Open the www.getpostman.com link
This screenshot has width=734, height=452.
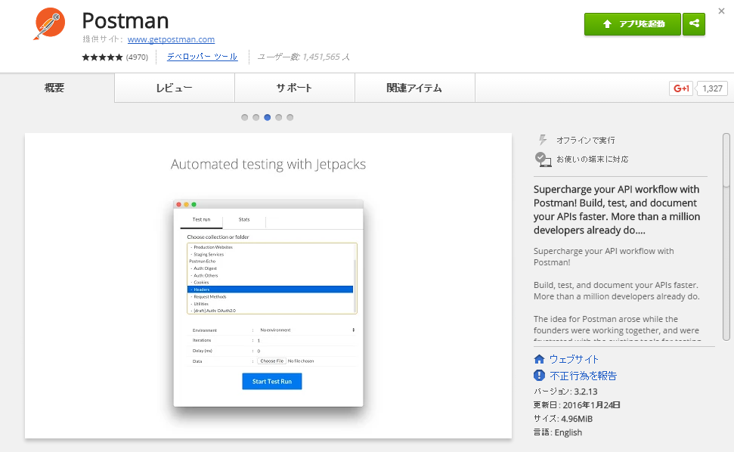click(171, 39)
